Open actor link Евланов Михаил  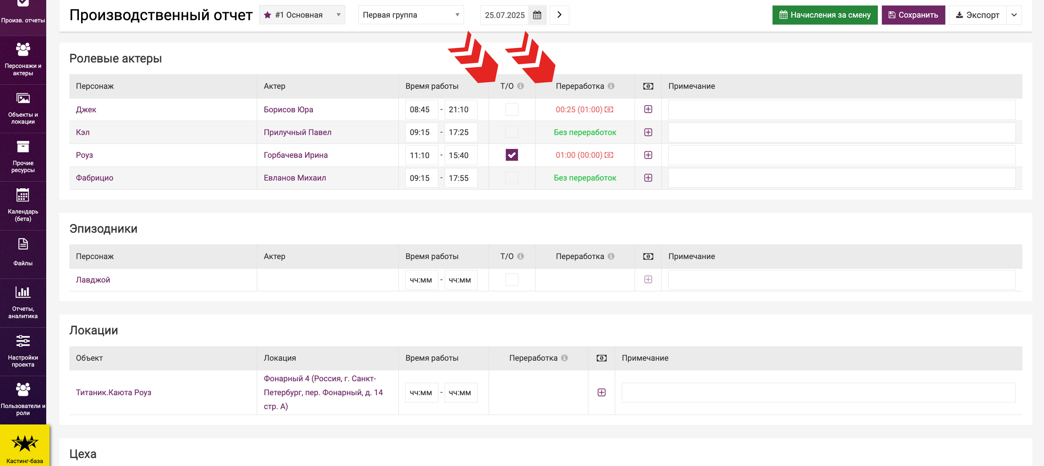(295, 178)
